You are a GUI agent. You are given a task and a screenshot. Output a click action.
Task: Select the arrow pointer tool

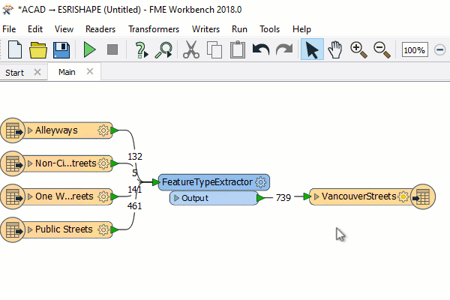[312, 49]
